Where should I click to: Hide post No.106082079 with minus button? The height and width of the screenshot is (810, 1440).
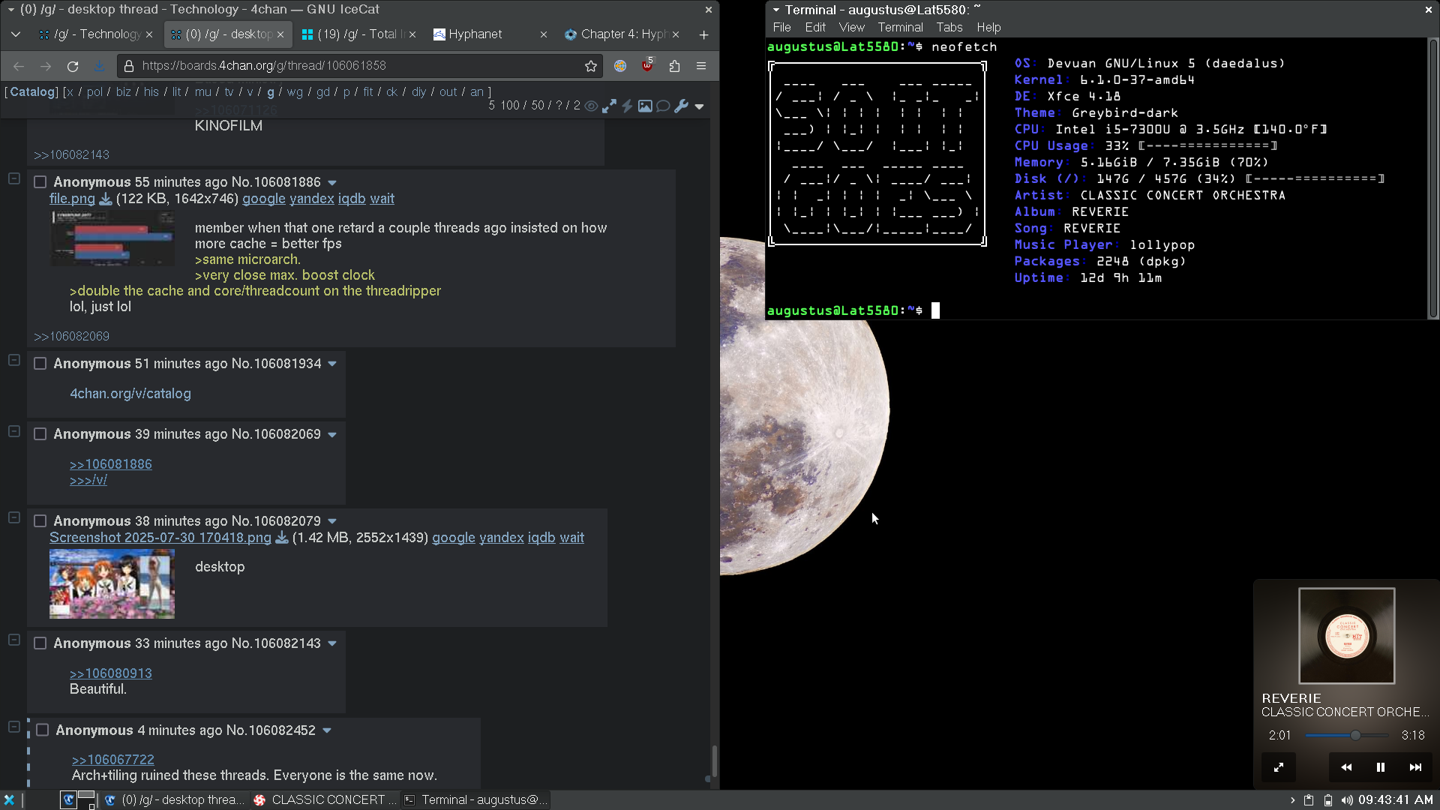[x=13, y=517]
